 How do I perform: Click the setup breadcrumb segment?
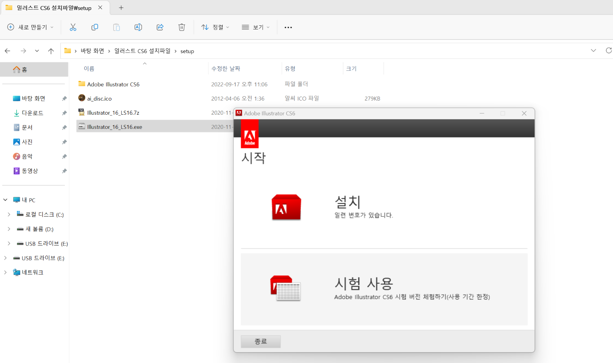187,51
